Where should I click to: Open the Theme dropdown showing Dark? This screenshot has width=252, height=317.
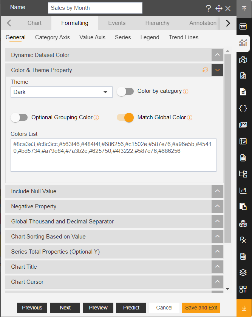tap(62, 92)
